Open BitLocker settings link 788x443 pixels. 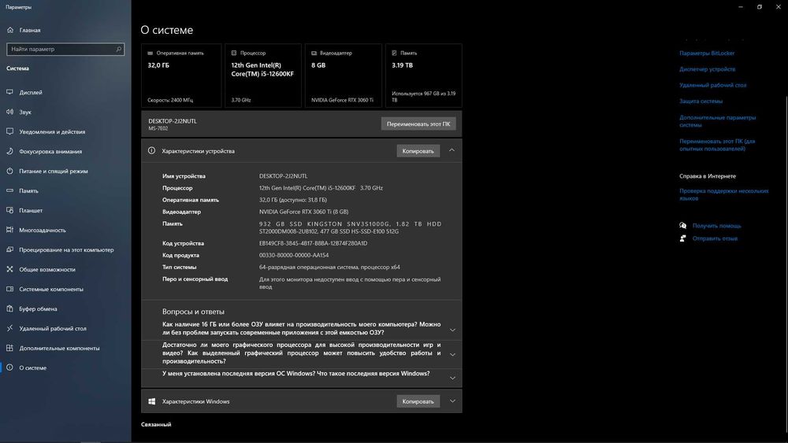click(707, 54)
